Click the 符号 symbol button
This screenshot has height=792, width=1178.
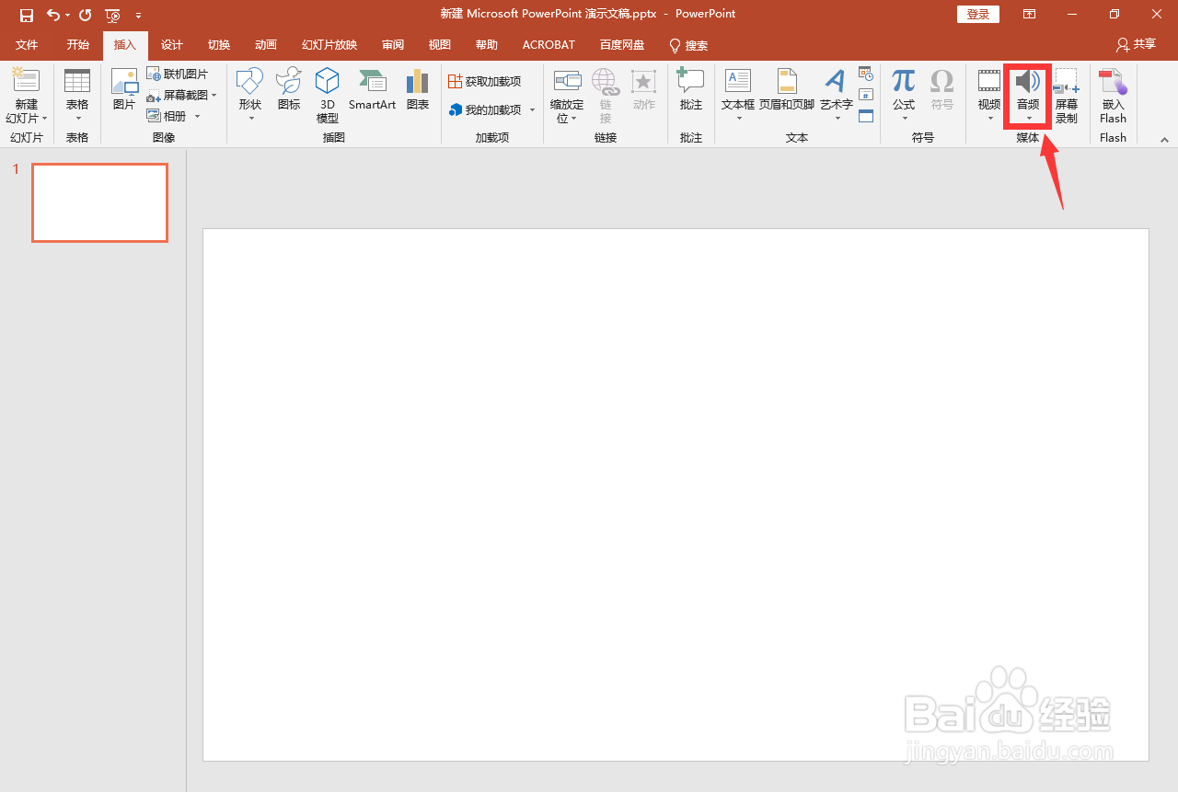point(942,90)
